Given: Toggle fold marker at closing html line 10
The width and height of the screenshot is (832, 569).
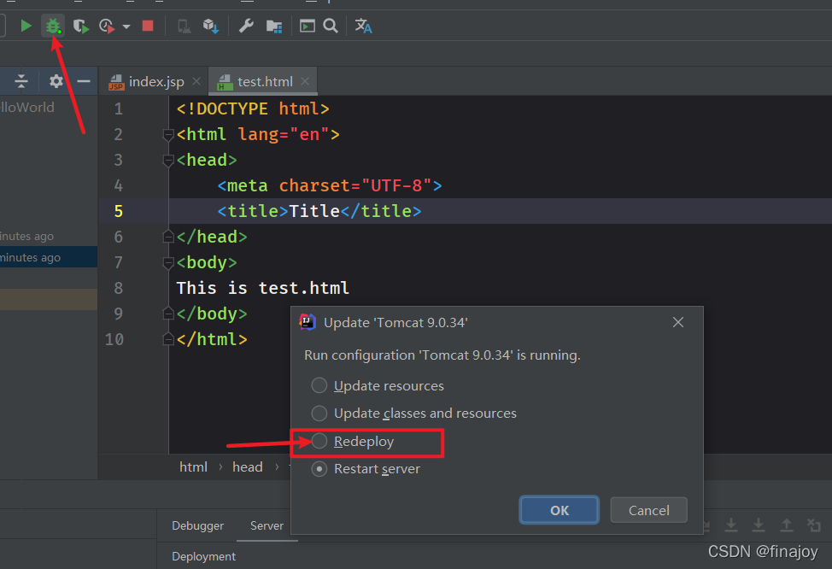Looking at the screenshot, I should tap(168, 339).
